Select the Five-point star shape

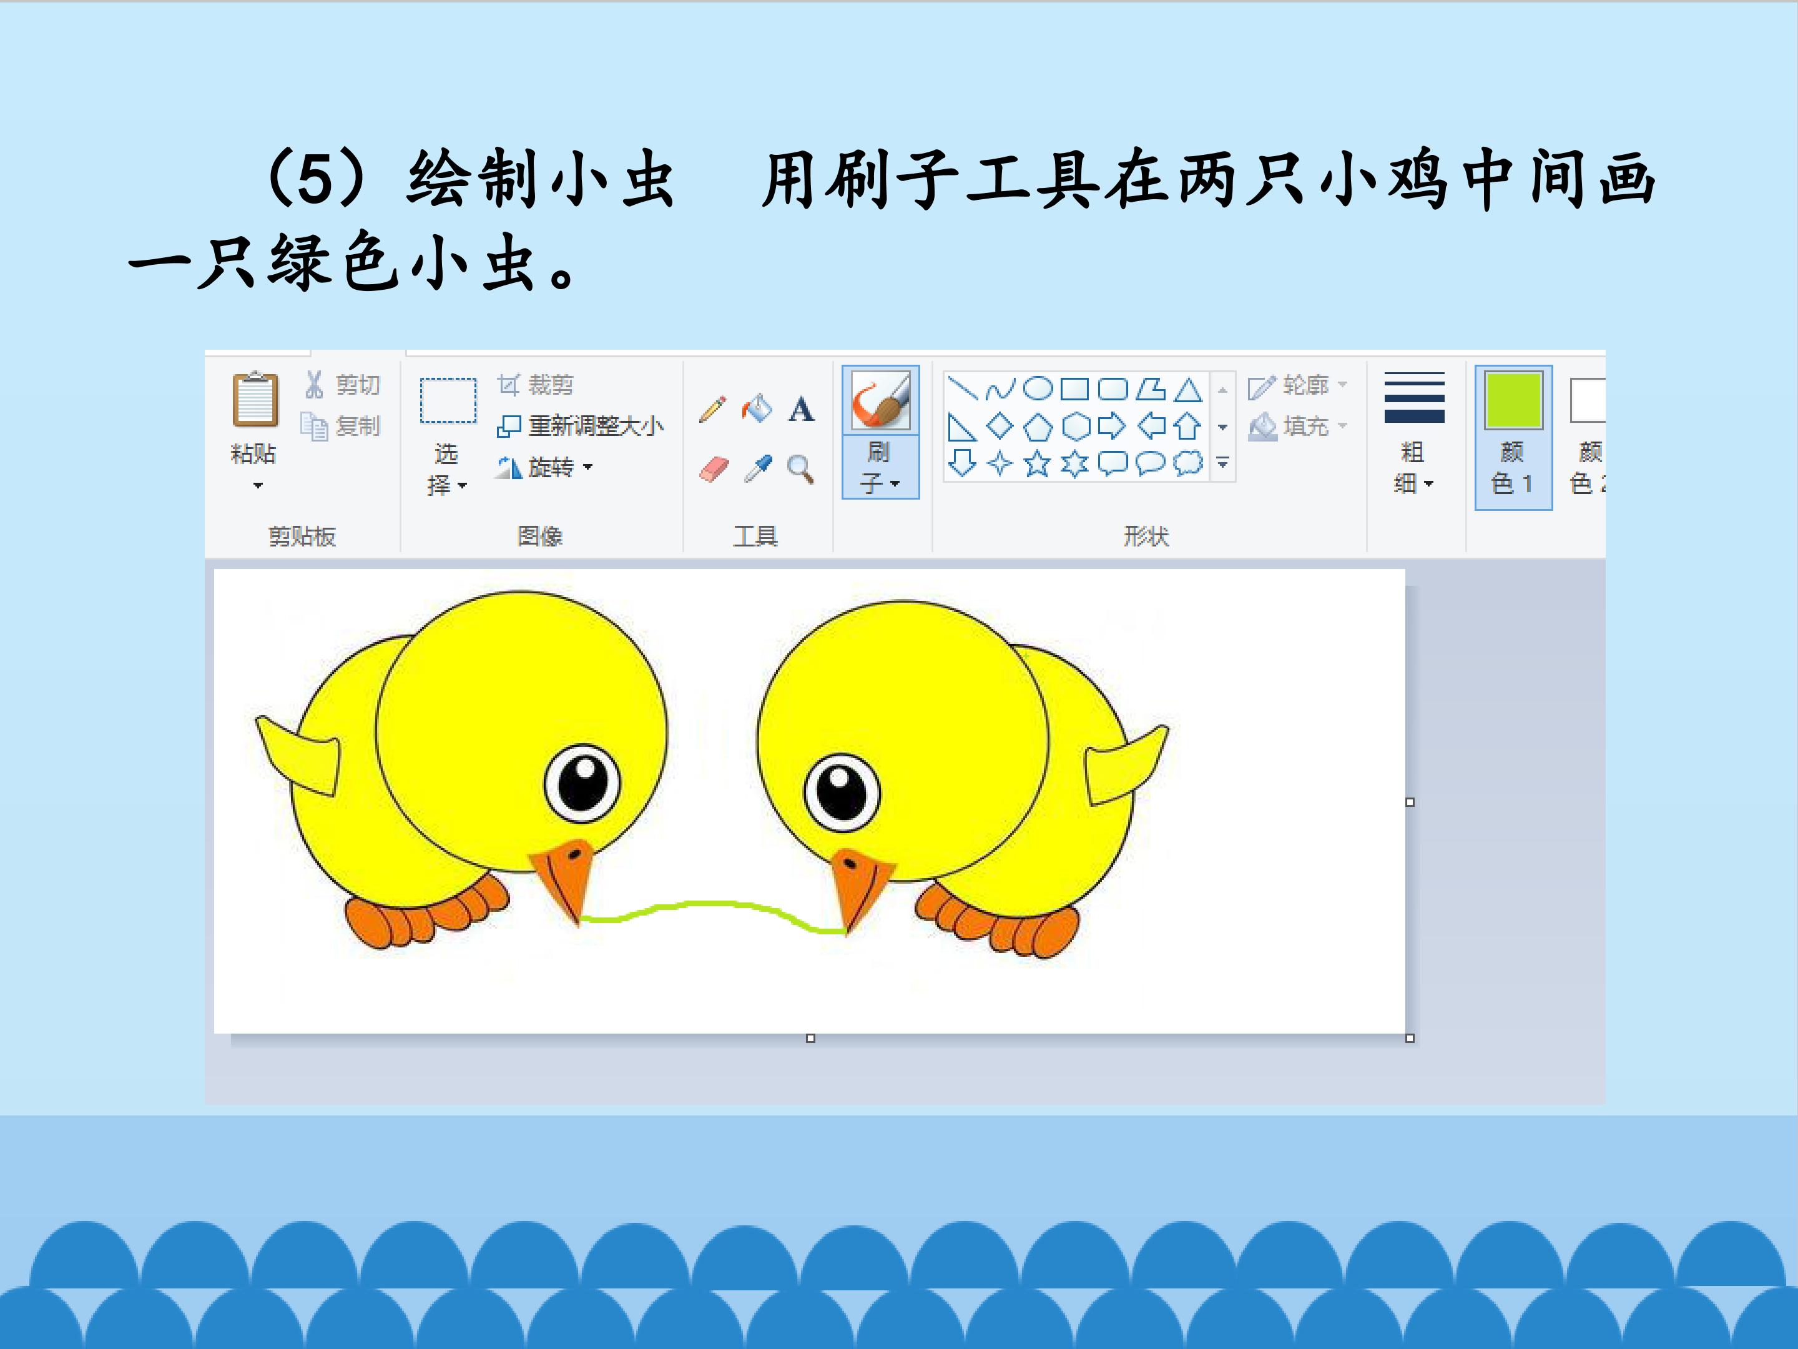pyautogui.click(x=1037, y=463)
